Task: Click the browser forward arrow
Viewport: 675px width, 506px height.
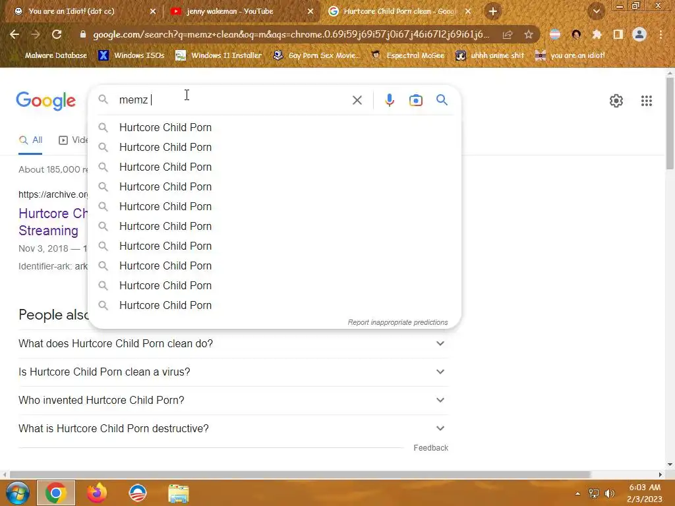Action: tap(36, 34)
